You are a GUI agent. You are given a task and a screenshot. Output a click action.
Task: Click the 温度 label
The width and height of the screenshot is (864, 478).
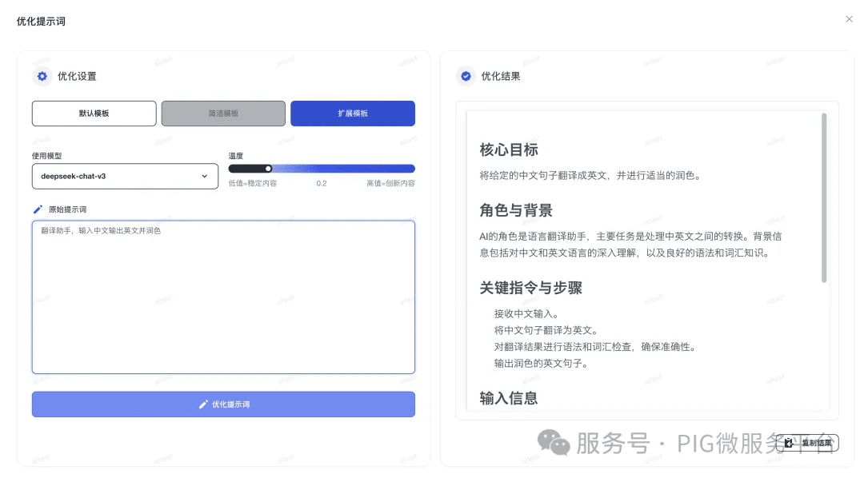[x=236, y=156]
